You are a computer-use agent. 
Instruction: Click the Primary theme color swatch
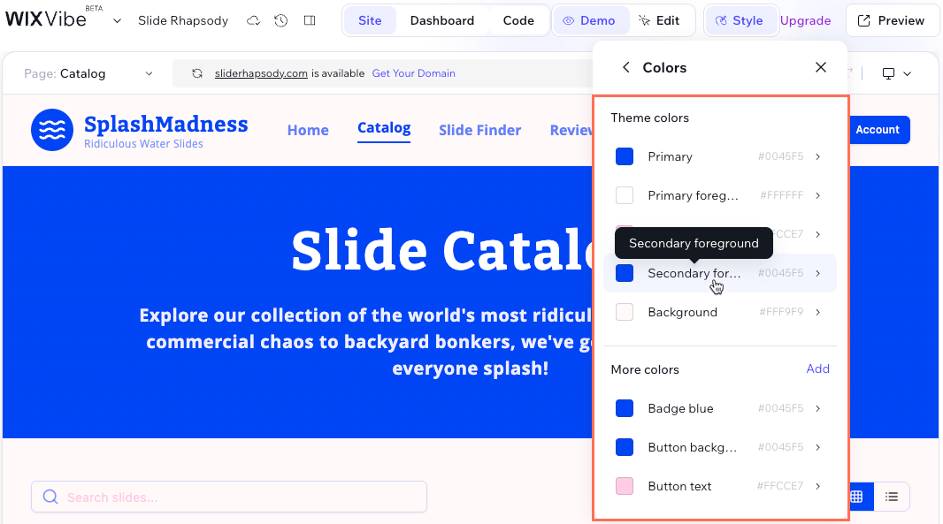625,156
